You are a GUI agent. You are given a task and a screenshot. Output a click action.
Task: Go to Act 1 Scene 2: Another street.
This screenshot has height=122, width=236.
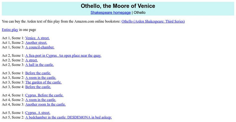(x=36, y=43)
